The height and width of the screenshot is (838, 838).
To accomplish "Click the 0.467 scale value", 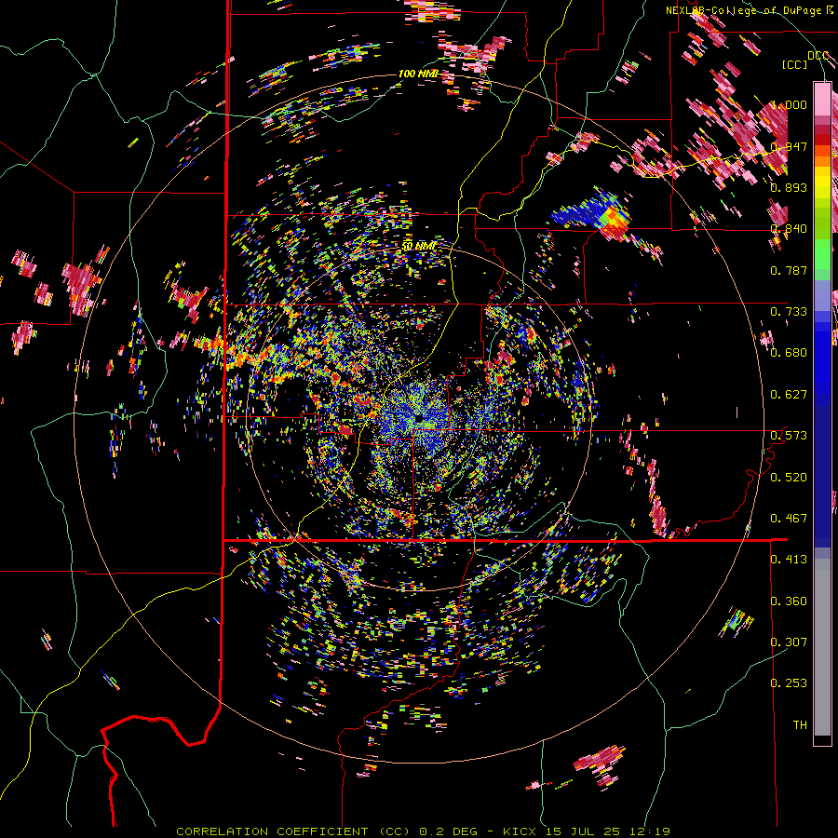I will pyautogui.click(x=789, y=519).
